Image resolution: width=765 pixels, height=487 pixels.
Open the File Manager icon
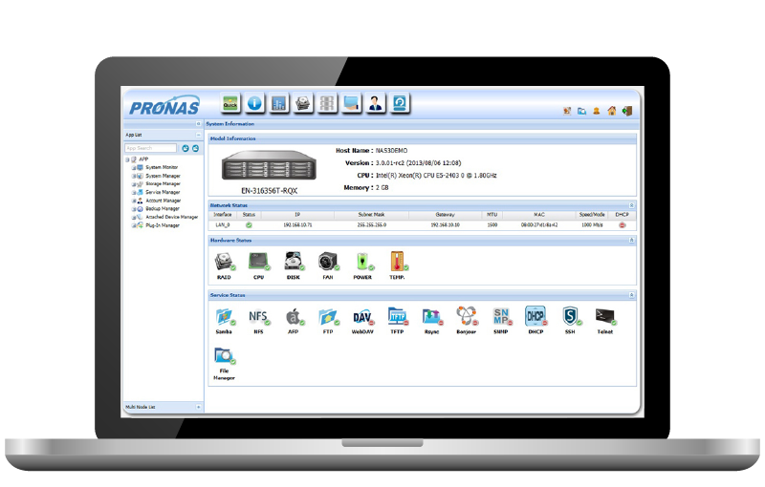pyautogui.click(x=224, y=358)
